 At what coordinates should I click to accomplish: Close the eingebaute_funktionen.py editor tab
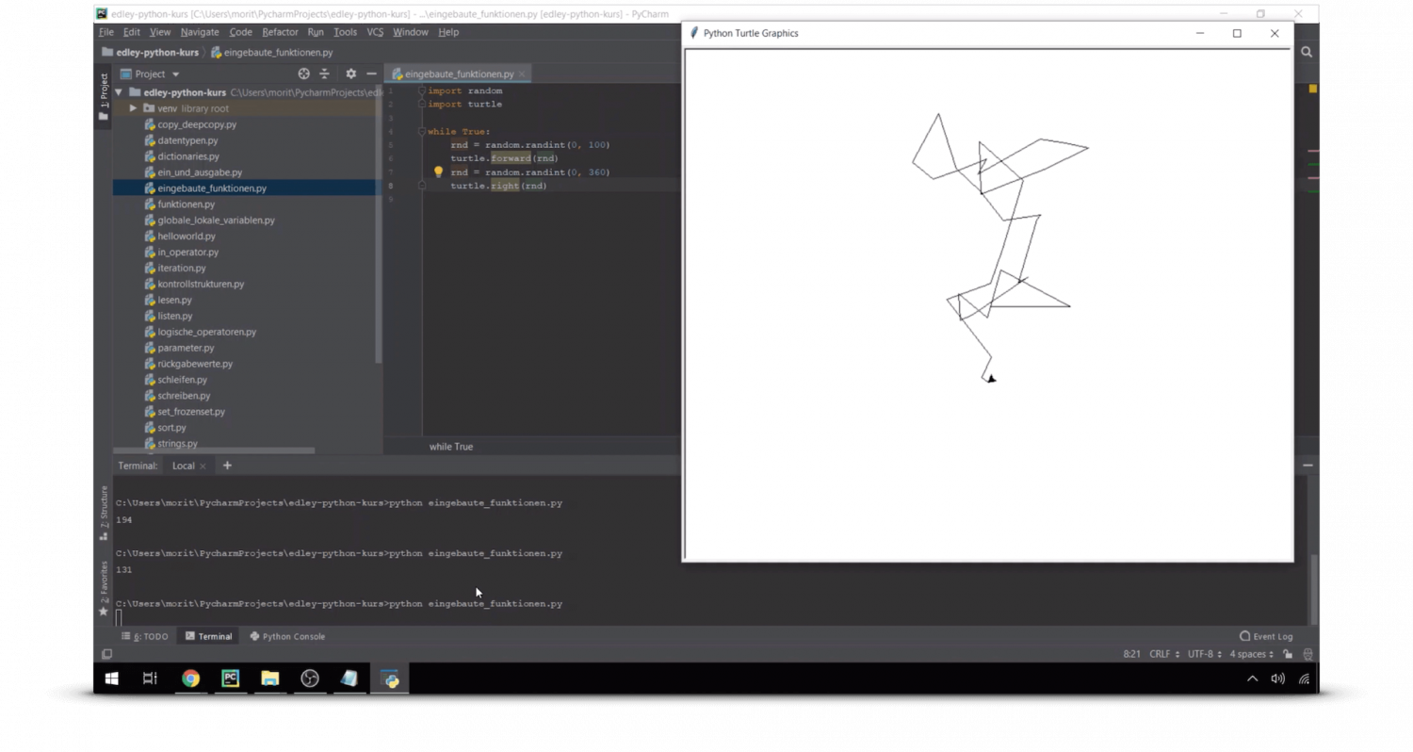[x=522, y=74]
